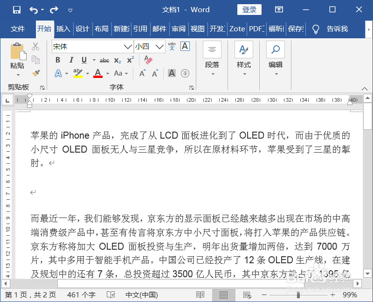
Task: Open the 文件 menu
Action: [18, 29]
